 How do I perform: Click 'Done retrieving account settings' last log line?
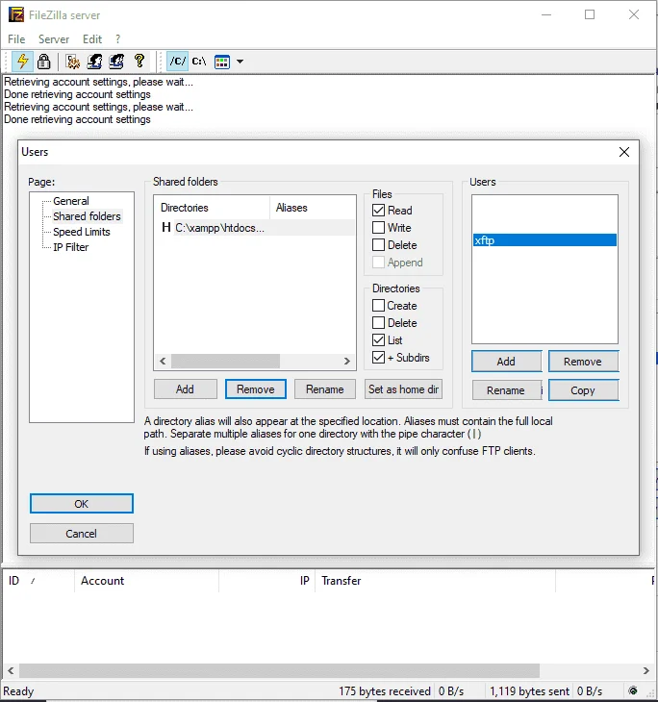click(x=77, y=119)
